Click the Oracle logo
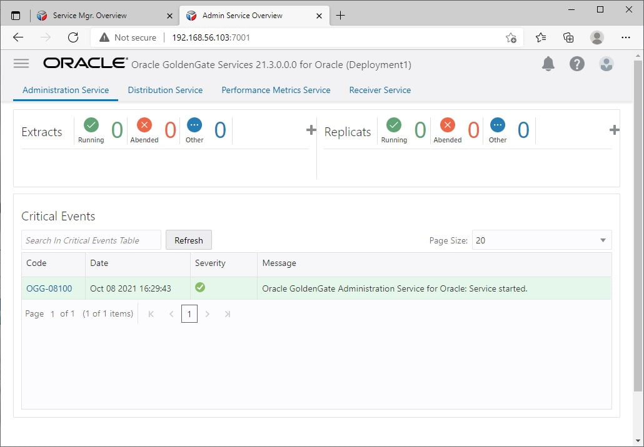 (x=86, y=63)
